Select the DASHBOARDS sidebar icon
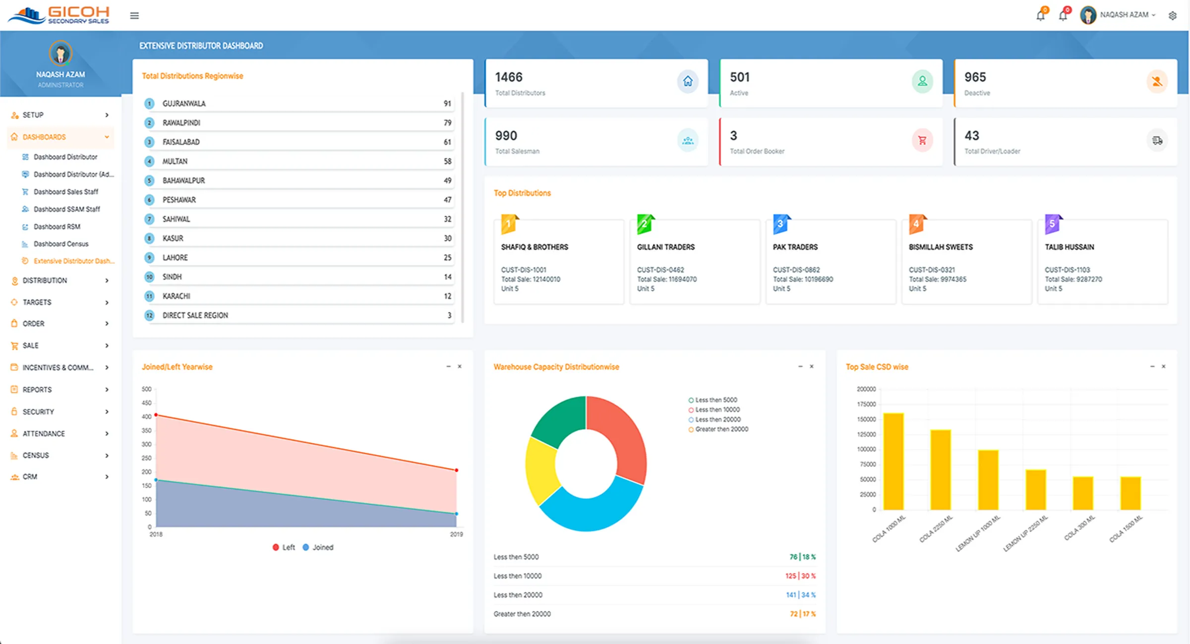Image resolution: width=1190 pixels, height=644 pixels. 14,137
